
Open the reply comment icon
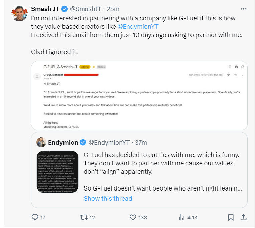pyautogui.click(x=35, y=217)
